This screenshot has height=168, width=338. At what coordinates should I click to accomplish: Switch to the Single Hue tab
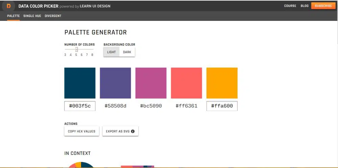pyautogui.click(x=32, y=16)
